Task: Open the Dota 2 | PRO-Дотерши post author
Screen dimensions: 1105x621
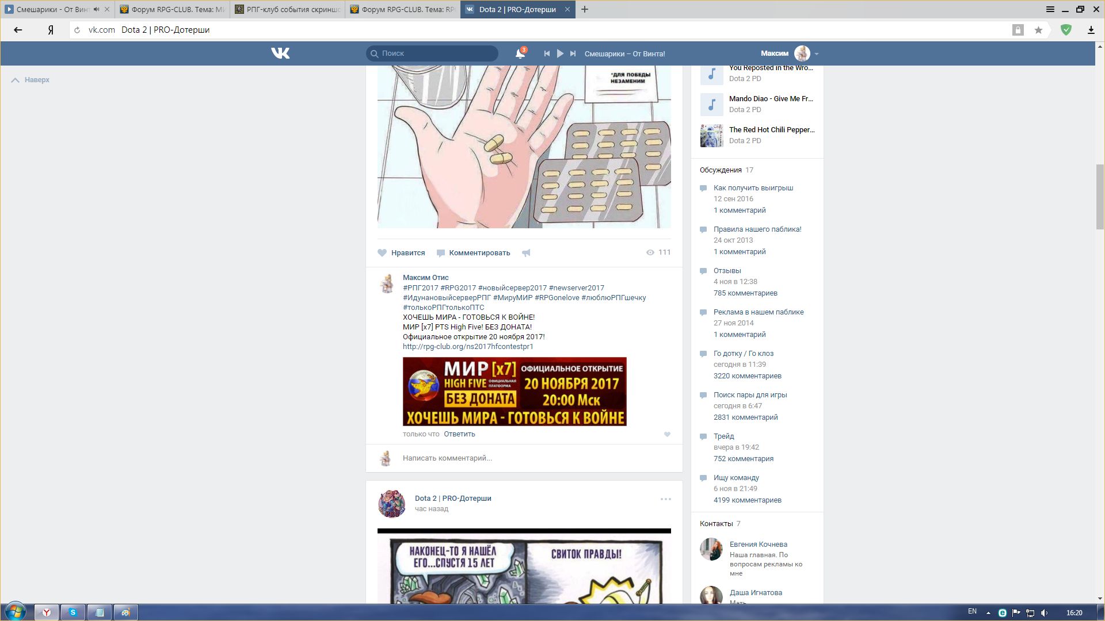Action: click(x=453, y=499)
